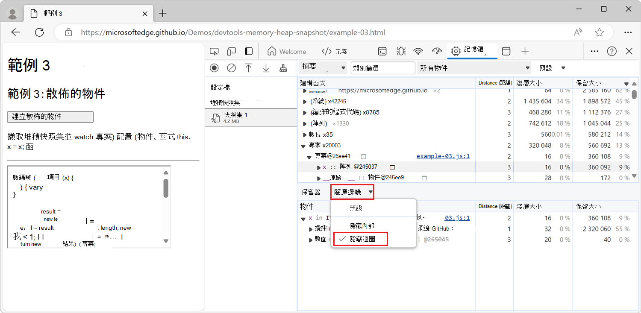Click the load profile upload arrow icon

248,68
